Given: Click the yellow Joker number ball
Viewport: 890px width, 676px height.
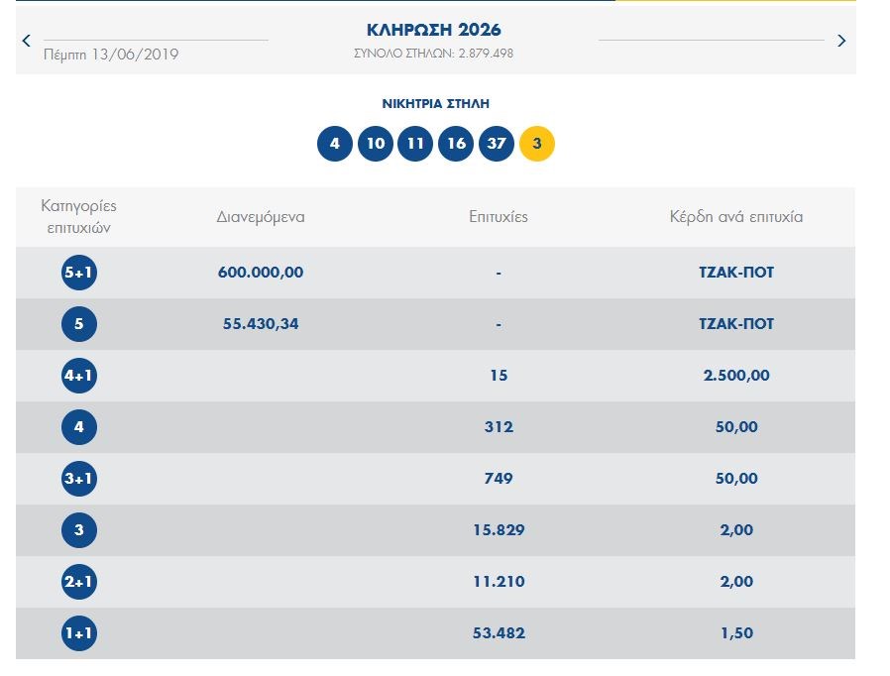Looking at the screenshot, I should click(x=537, y=144).
